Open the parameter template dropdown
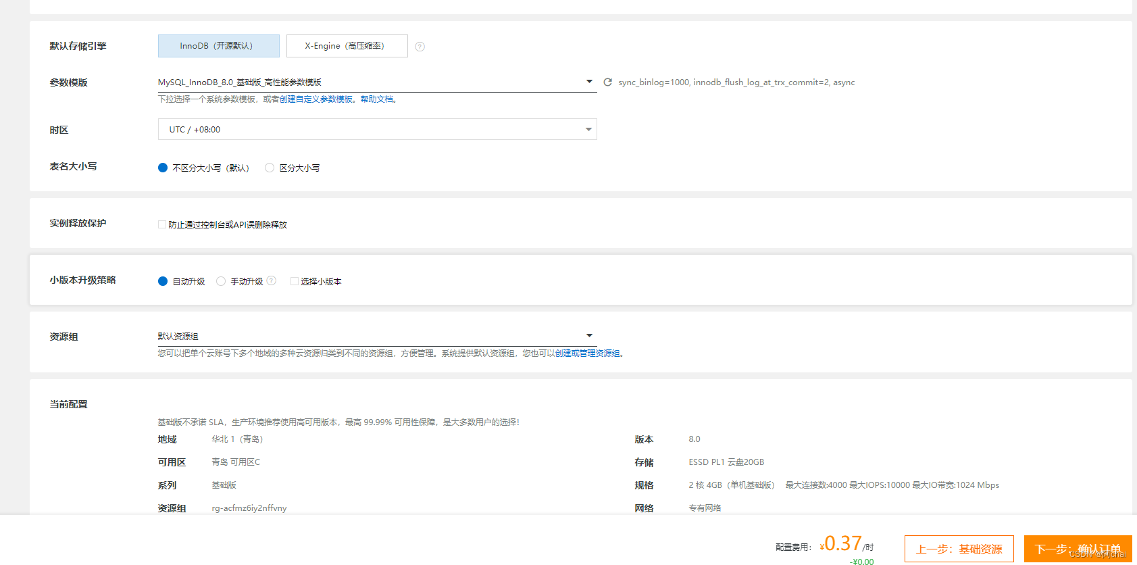1137x565 pixels. [377, 82]
